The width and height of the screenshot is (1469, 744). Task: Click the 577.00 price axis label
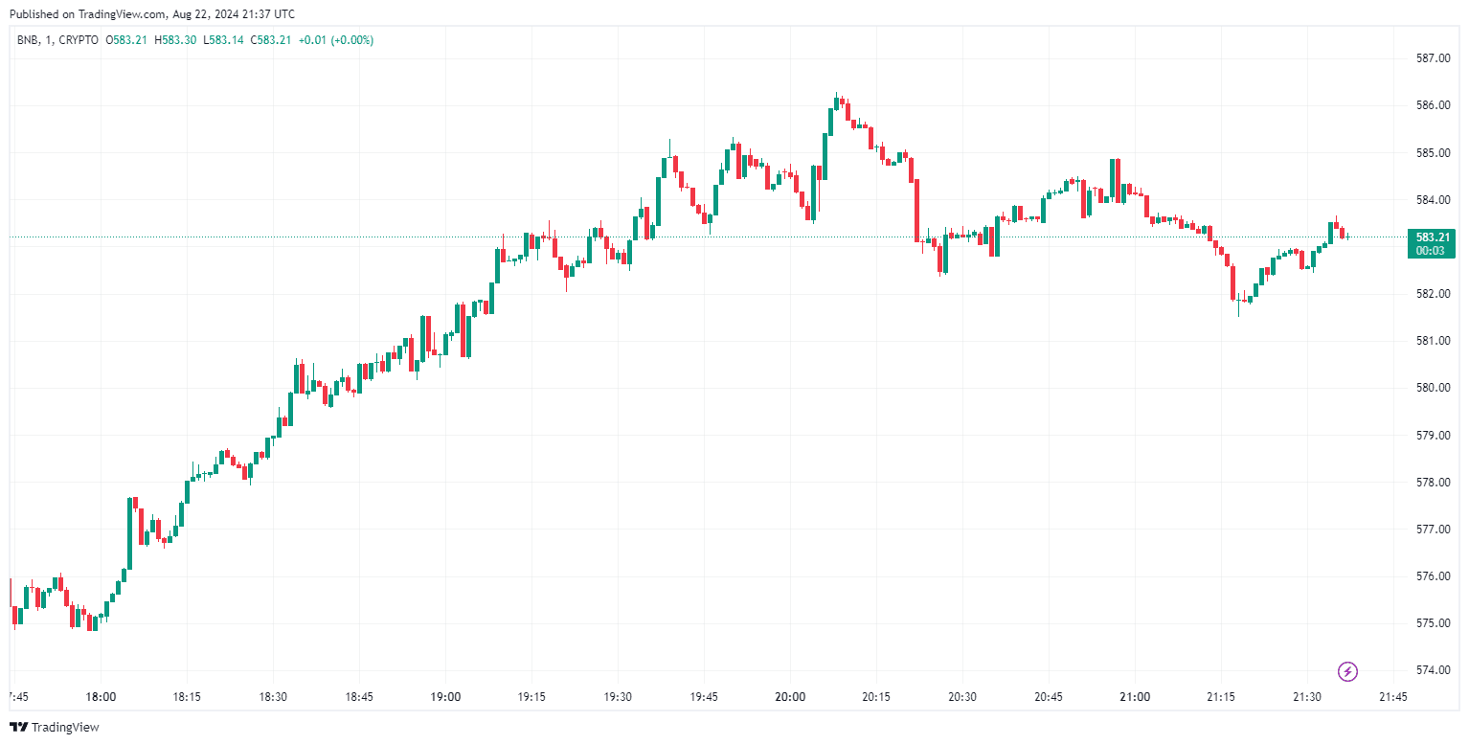coord(1433,529)
